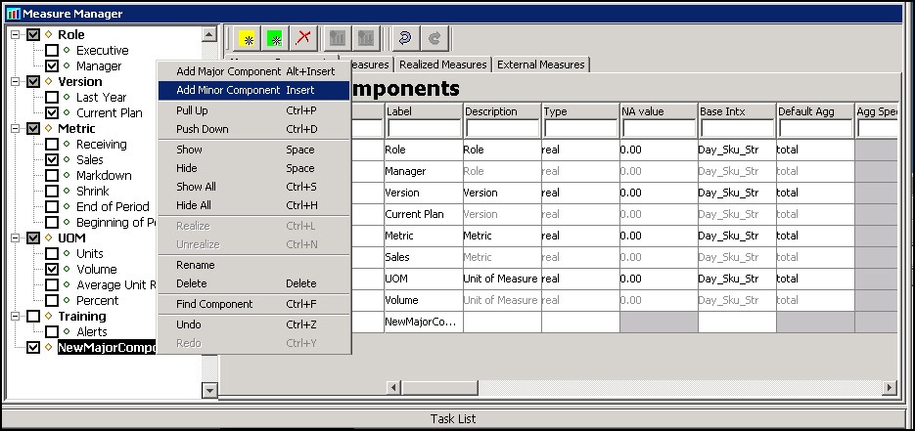Collapse the Version tree node

point(16,81)
